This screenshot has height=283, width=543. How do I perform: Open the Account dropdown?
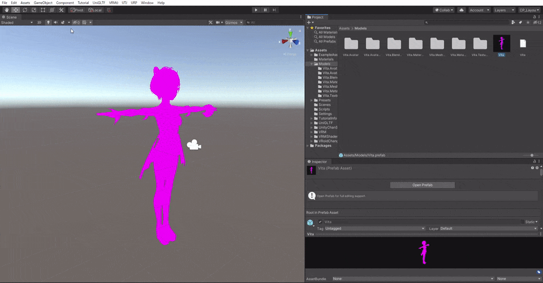[x=479, y=10]
